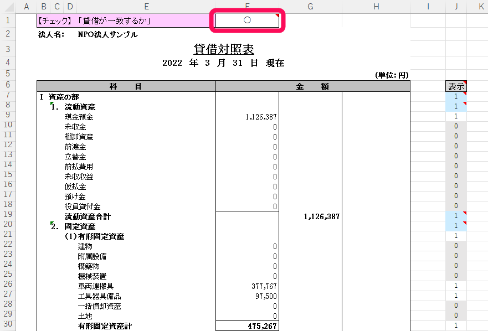Click the 科目 table header
Image resolution: width=488 pixels, height=331 pixels.
tap(126, 86)
